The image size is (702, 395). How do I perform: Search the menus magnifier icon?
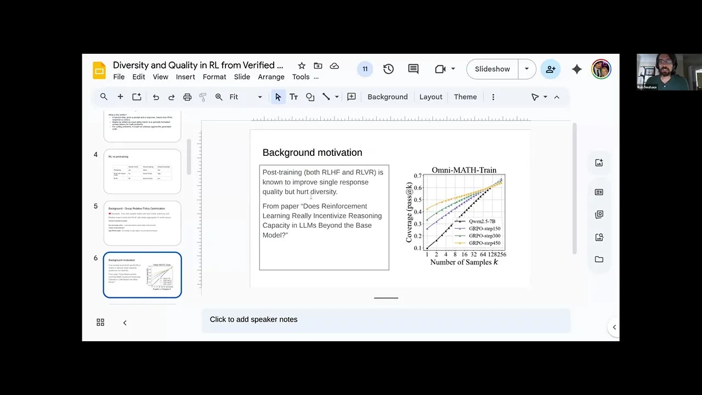tap(104, 97)
